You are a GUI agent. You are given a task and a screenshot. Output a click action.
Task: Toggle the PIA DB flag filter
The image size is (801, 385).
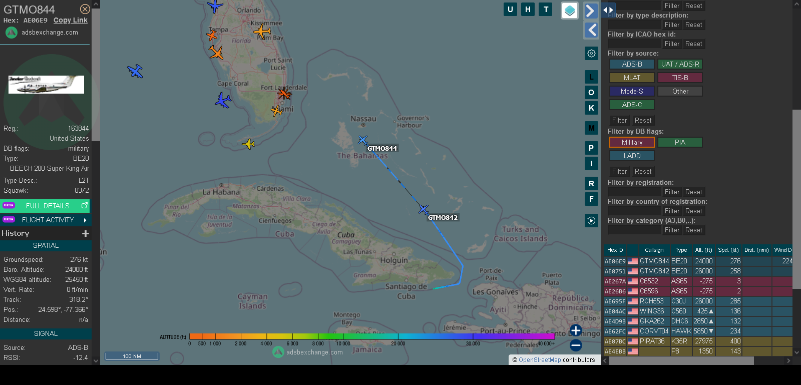click(x=680, y=142)
